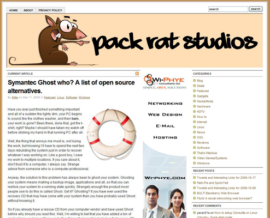Open the Internet category
270x218 pixels.
click(x=202, y=122)
